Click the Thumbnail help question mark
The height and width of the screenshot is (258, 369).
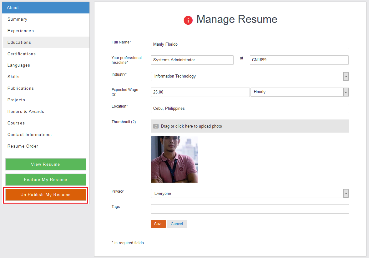pyautogui.click(x=134, y=122)
